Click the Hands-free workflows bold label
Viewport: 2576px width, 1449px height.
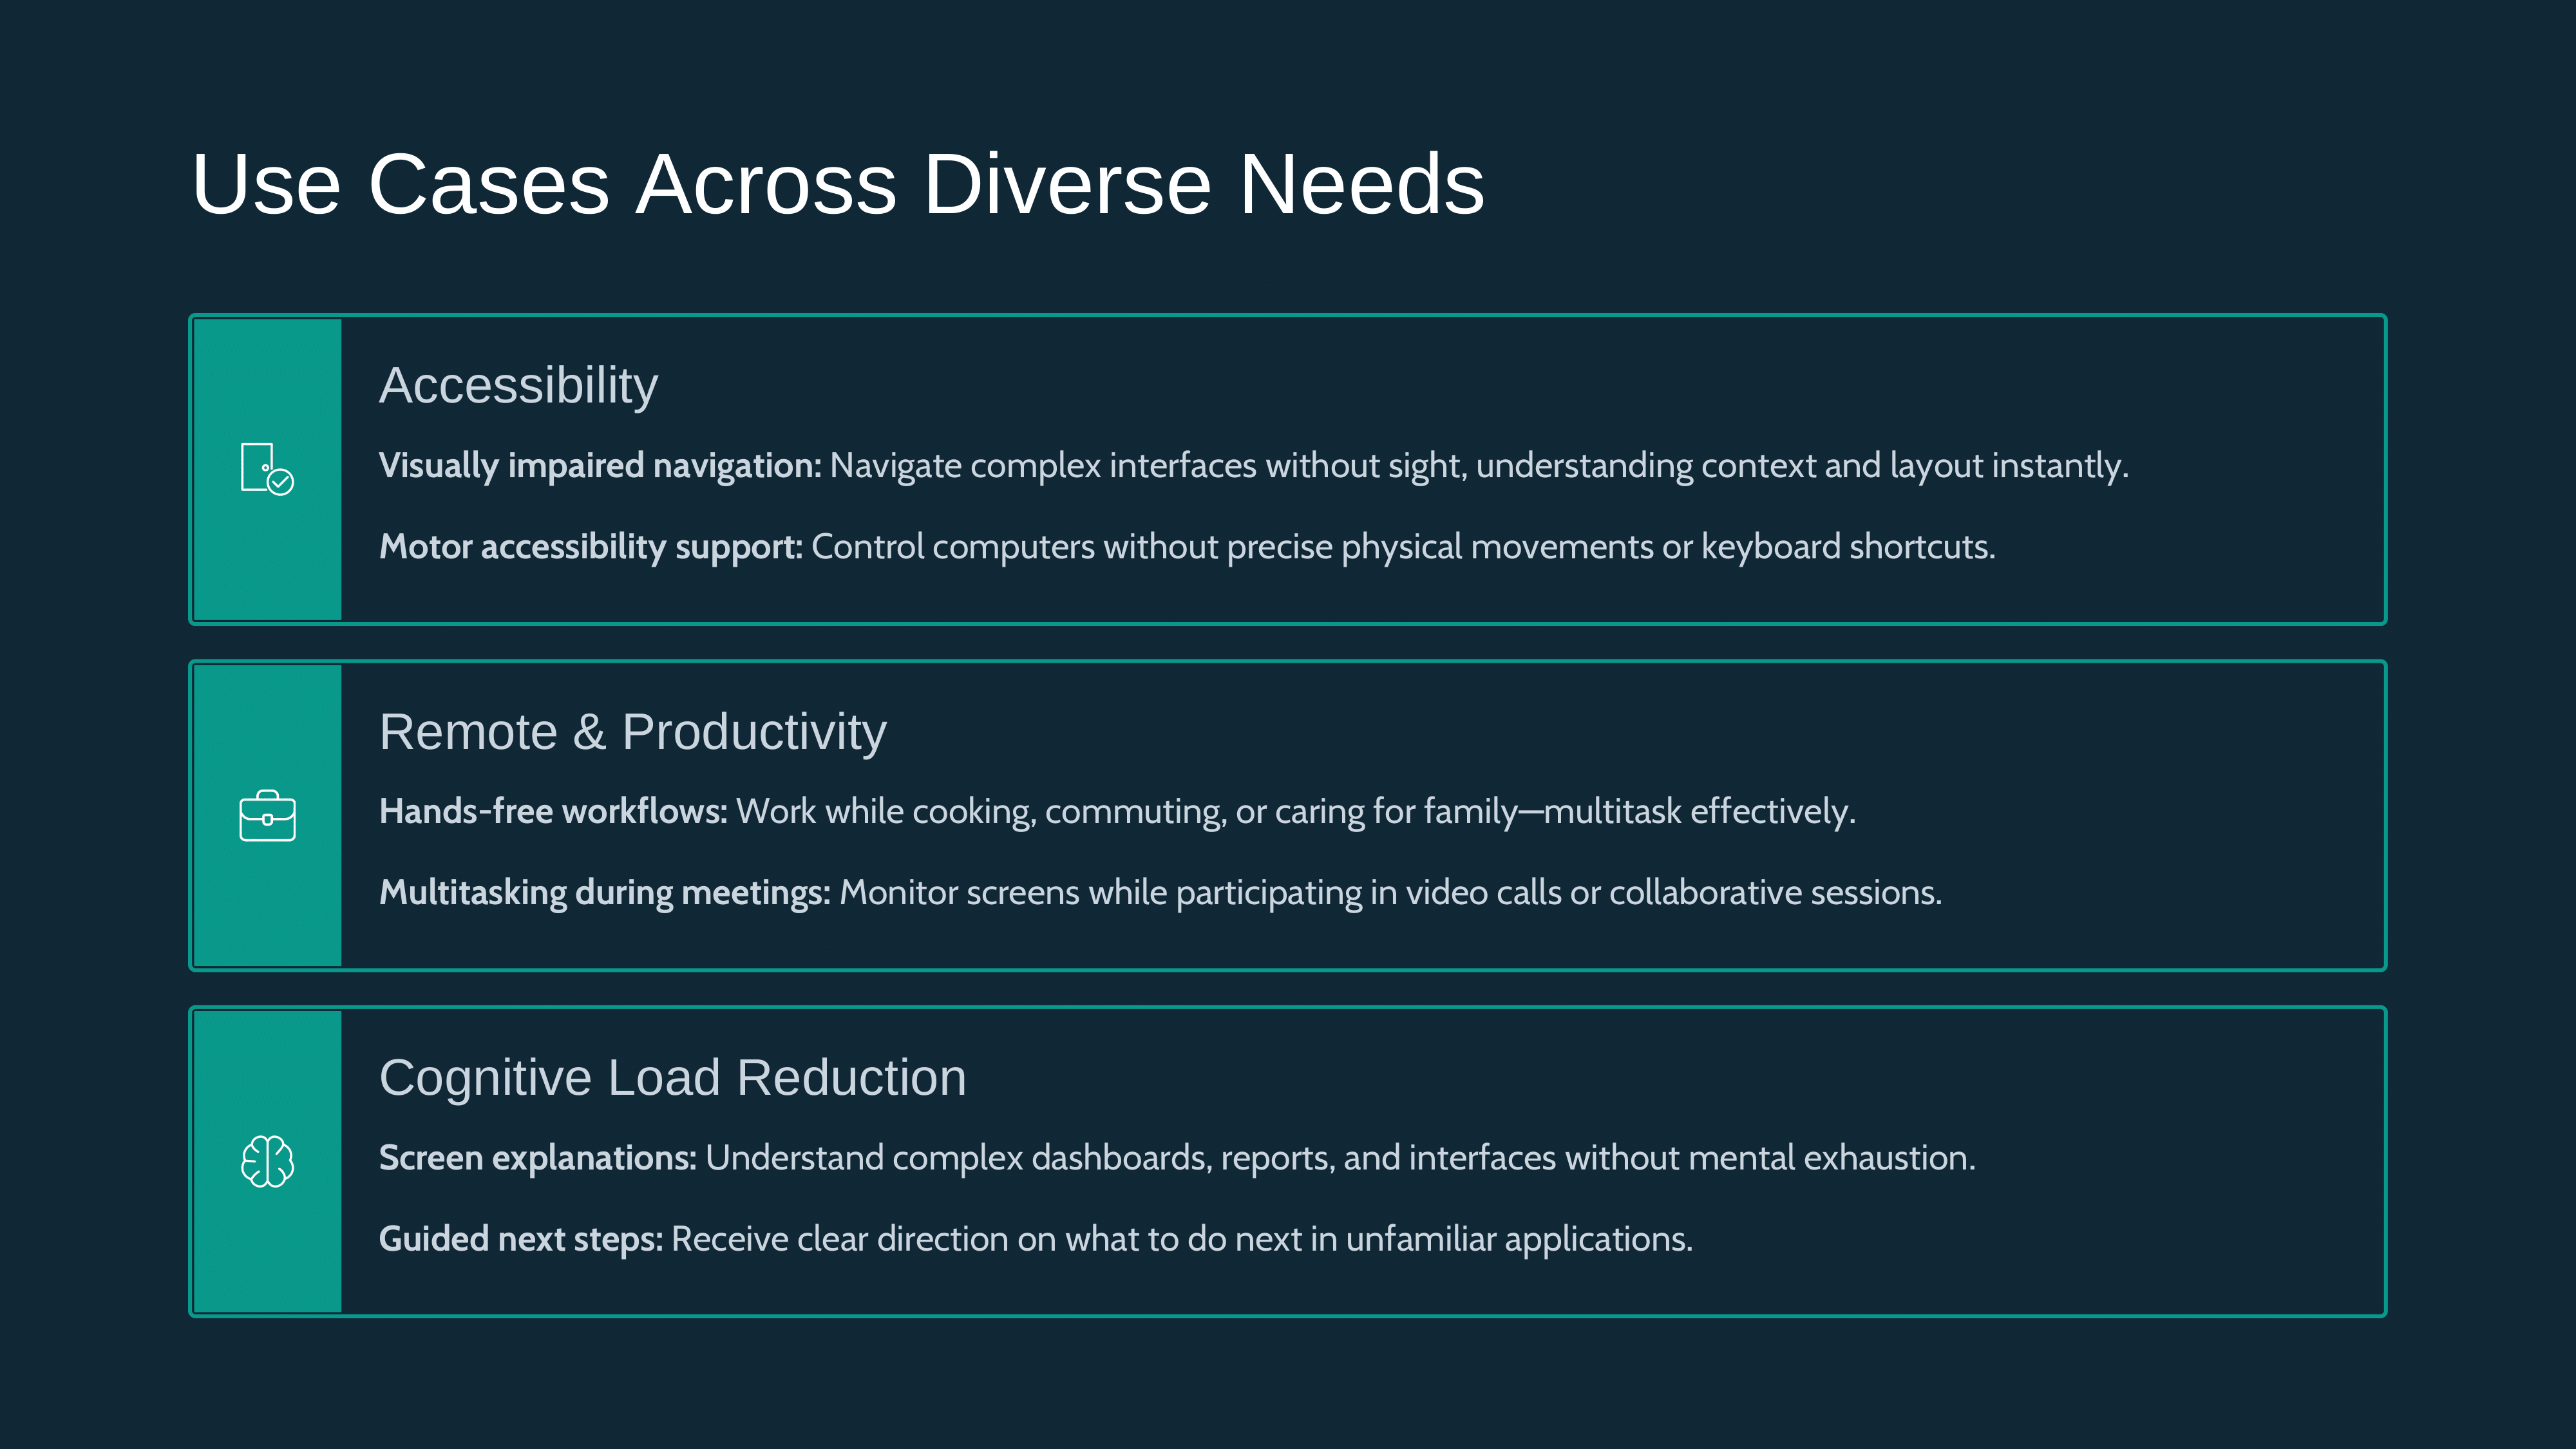[x=552, y=812]
